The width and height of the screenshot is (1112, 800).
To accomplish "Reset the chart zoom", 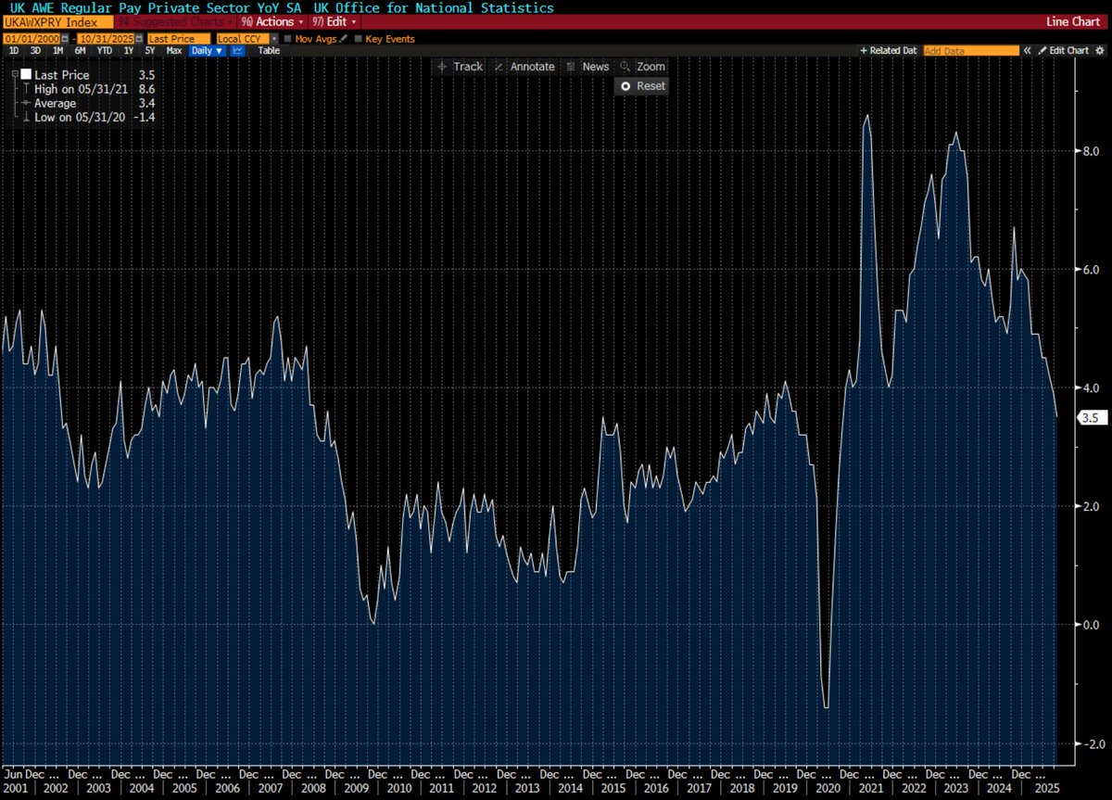I will coord(642,85).
